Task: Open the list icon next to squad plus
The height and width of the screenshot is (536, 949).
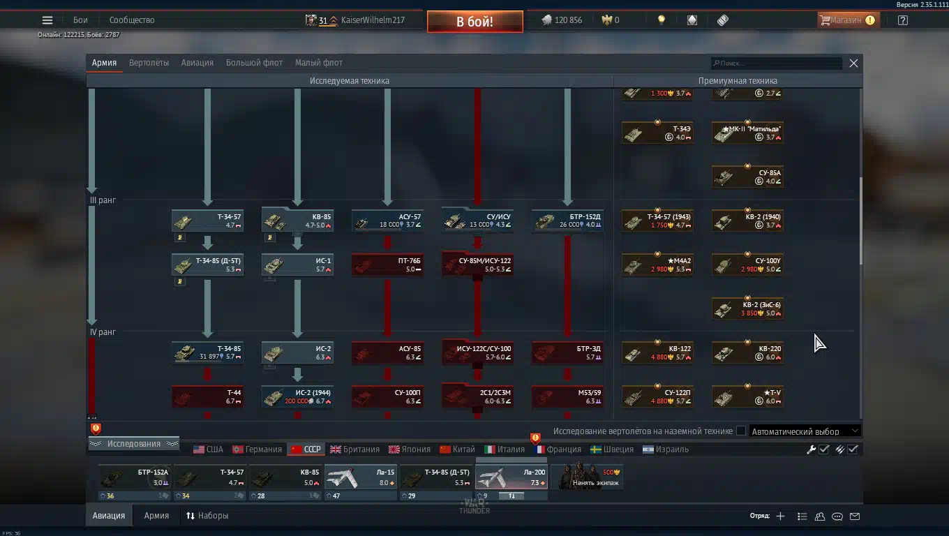Action: coord(802,516)
